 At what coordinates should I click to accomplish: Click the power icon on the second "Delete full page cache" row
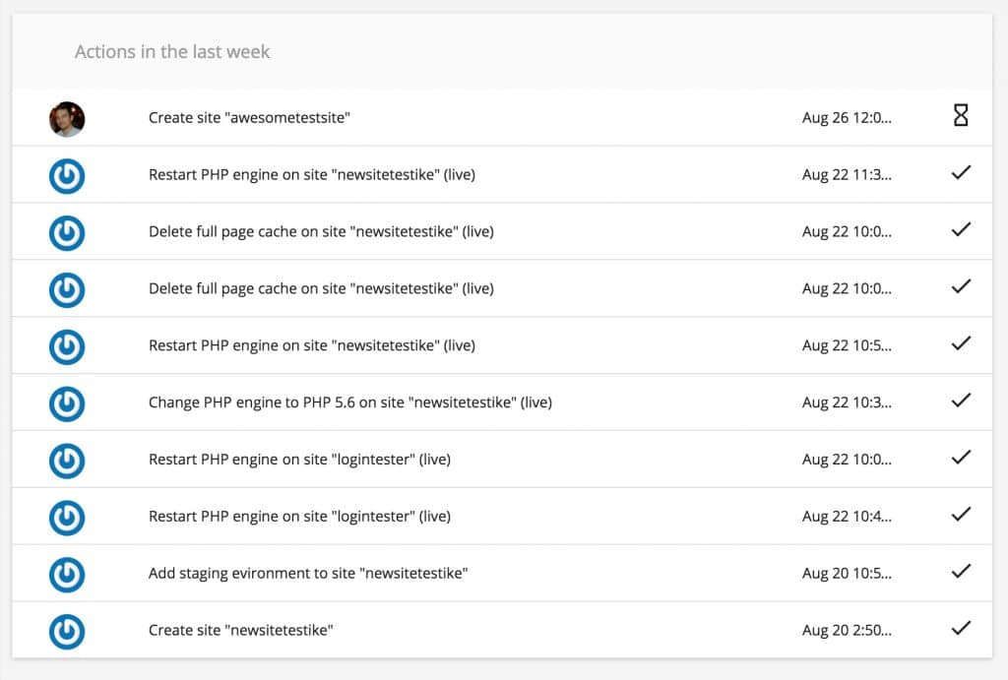tap(67, 289)
